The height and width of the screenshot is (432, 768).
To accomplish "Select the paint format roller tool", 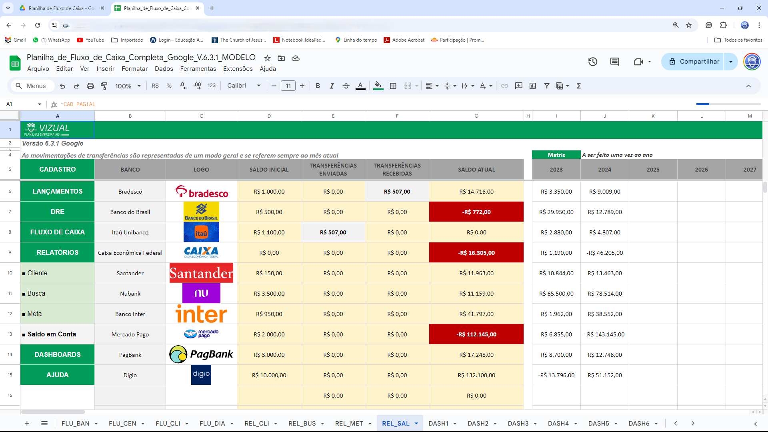I will [x=104, y=86].
